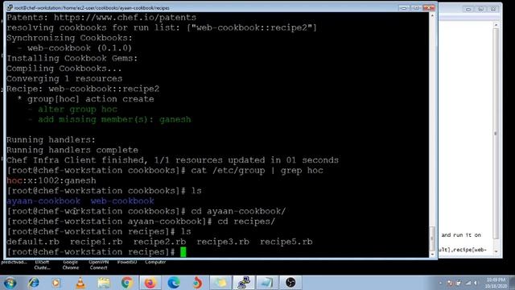Open Windows Media Player taskbar icon
Image resolution: width=515 pixels, height=290 pixels.
click(x=56, y=283)
